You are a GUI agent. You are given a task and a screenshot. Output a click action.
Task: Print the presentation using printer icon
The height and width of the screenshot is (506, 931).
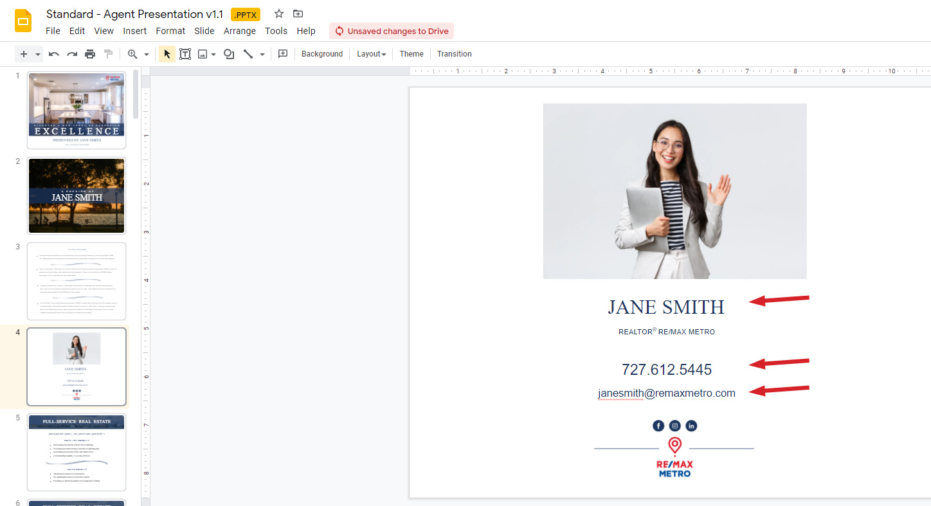click(90, 54)
